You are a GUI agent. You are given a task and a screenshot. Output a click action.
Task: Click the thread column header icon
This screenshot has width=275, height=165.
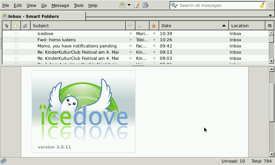click(7, 26)
